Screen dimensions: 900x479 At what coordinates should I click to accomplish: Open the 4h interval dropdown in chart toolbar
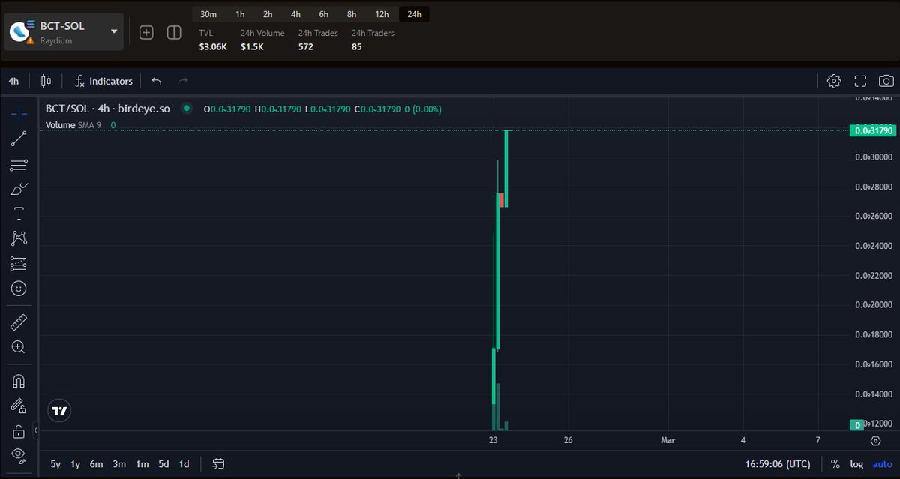13,81
